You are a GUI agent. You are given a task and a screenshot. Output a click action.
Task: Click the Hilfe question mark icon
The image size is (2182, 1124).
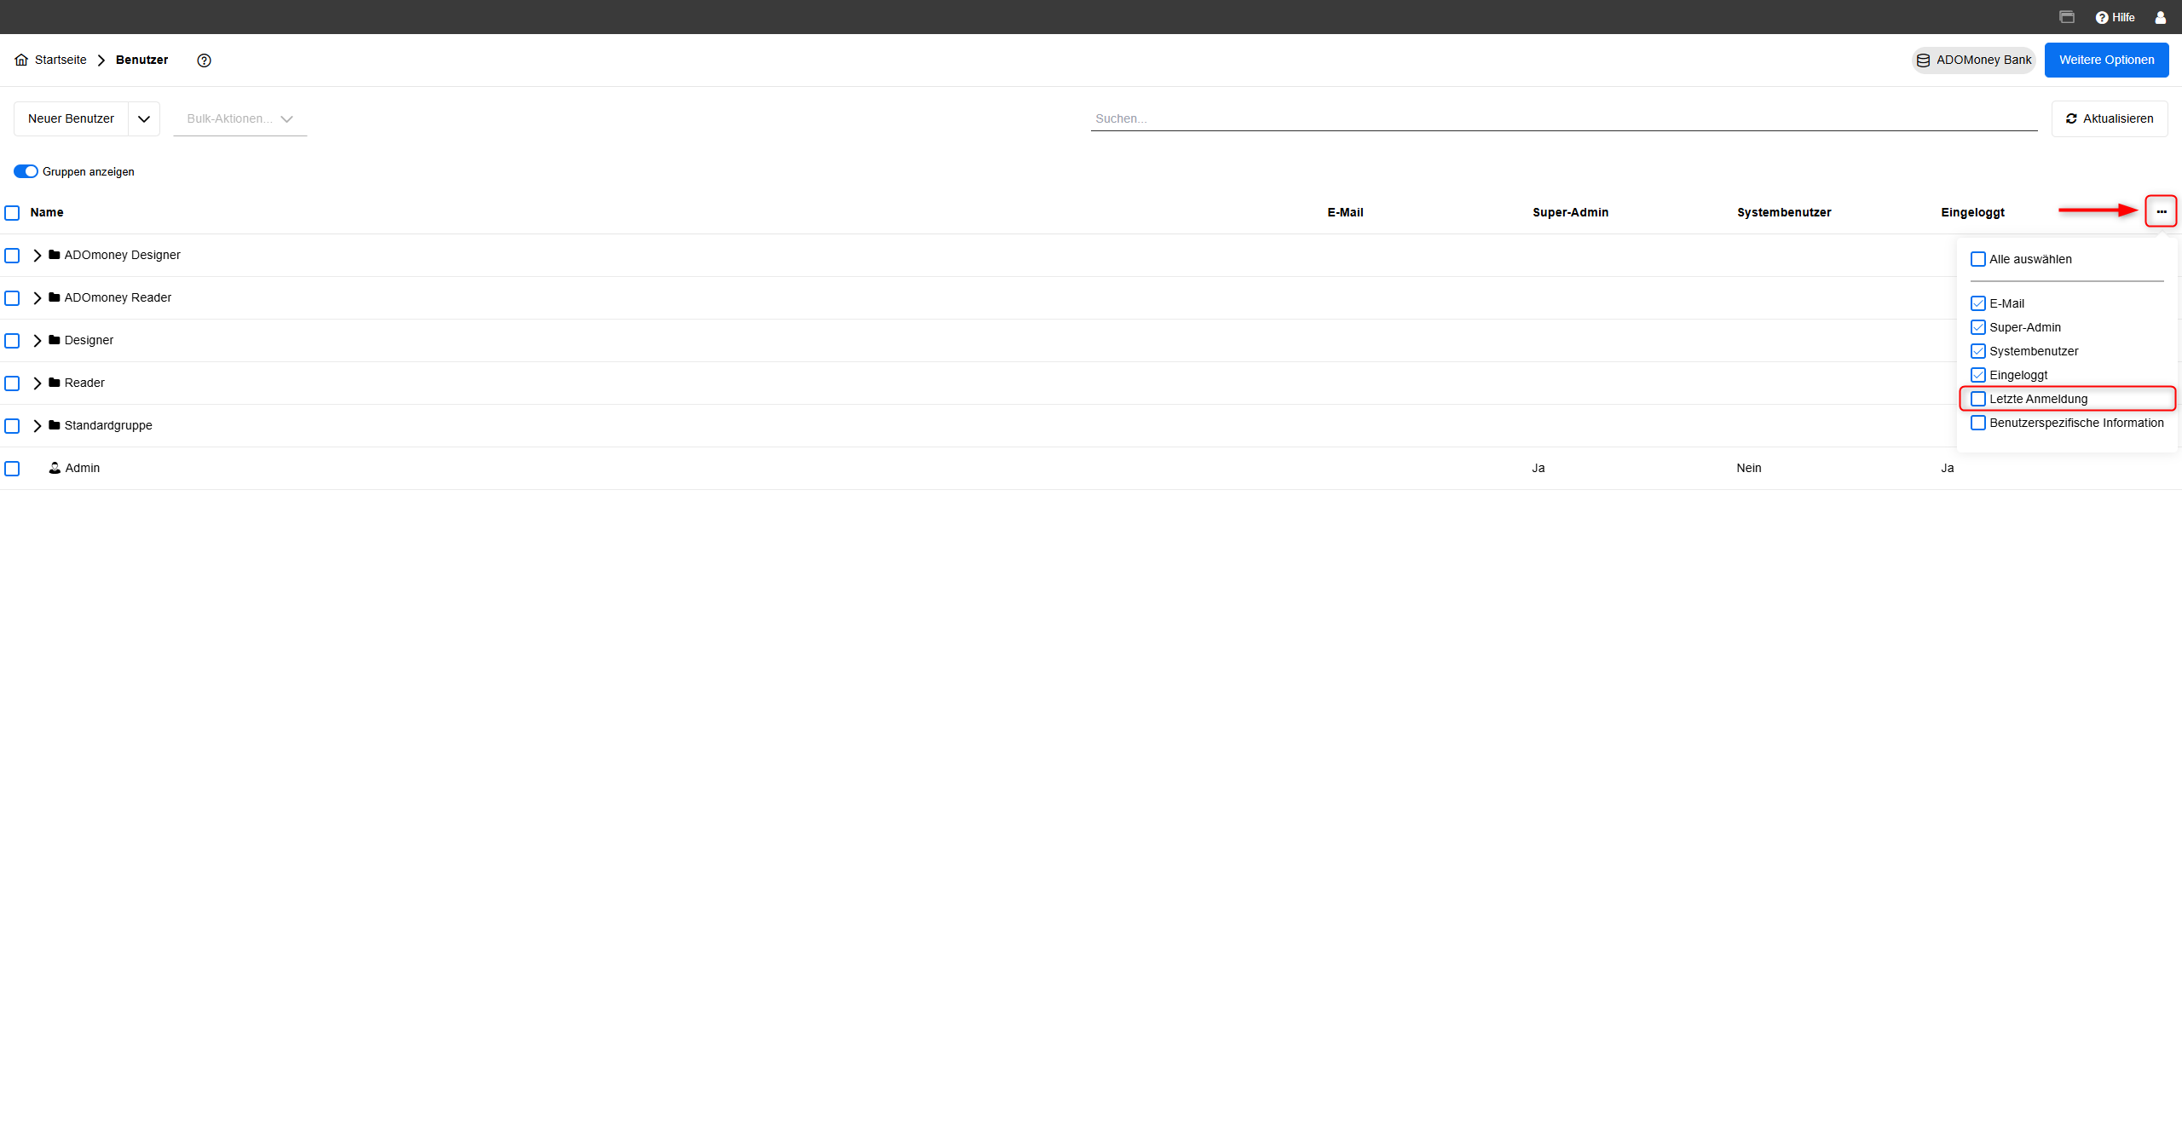[x=2102, y=17]
